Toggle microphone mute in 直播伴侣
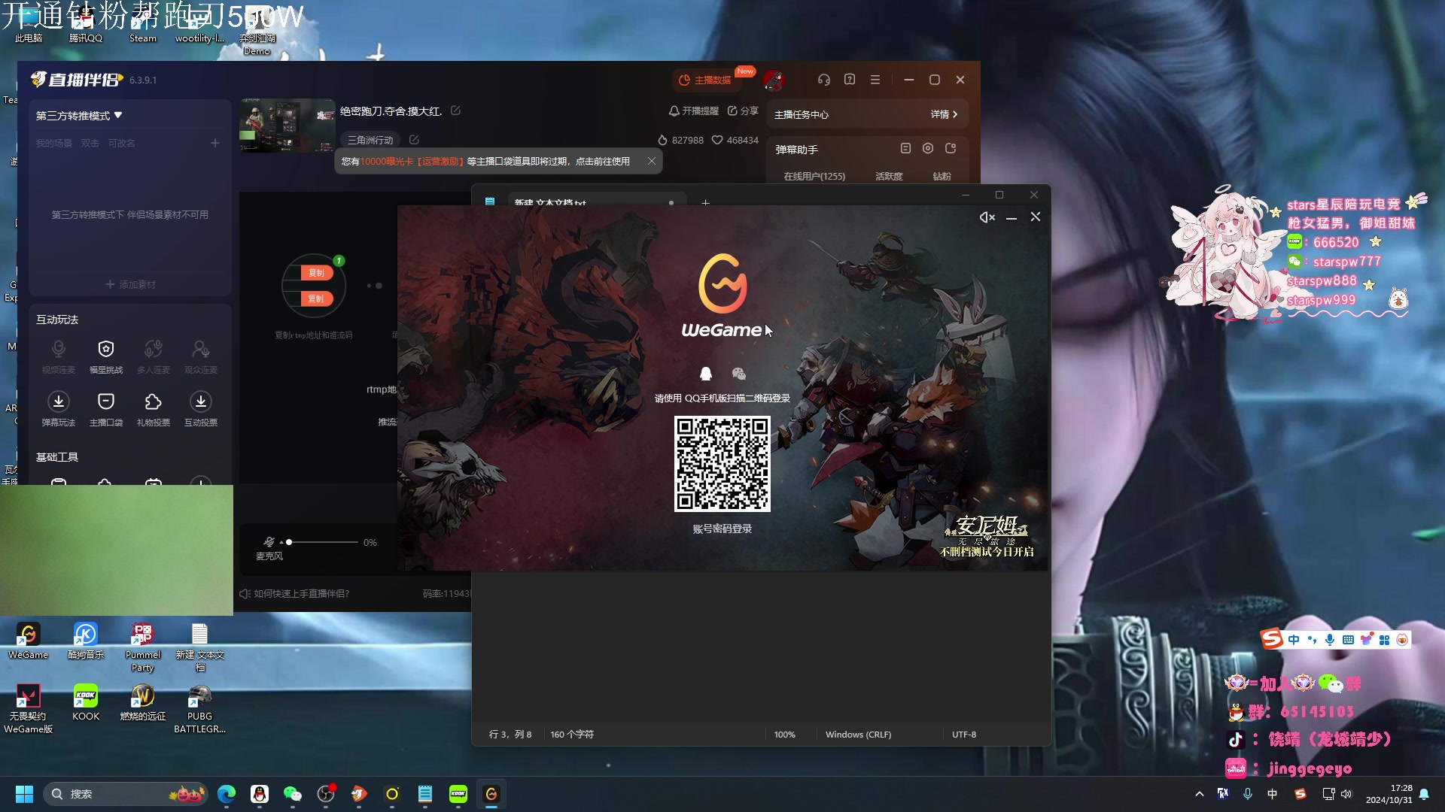The image size is (1445, 812). pos(269,541)
